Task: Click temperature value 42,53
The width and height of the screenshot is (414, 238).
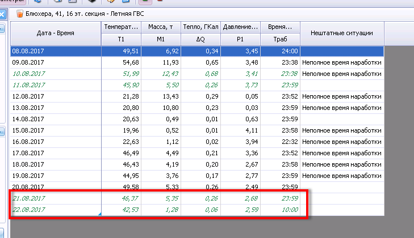Action: (131, 210)
